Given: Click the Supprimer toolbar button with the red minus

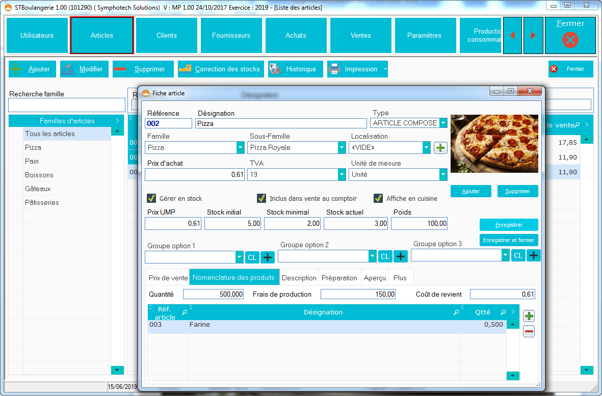Looking at the screenshot, I should (x=143, y=69).
